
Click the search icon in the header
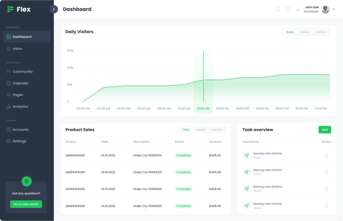click(x=278, y=9)
